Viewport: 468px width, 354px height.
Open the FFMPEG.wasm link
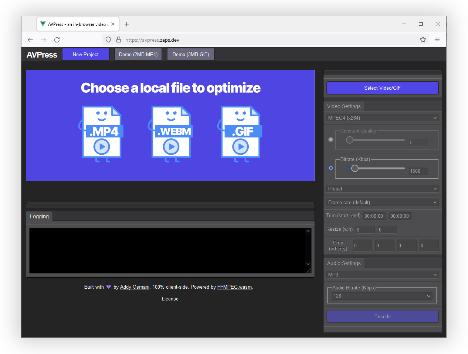click(234, 287)
